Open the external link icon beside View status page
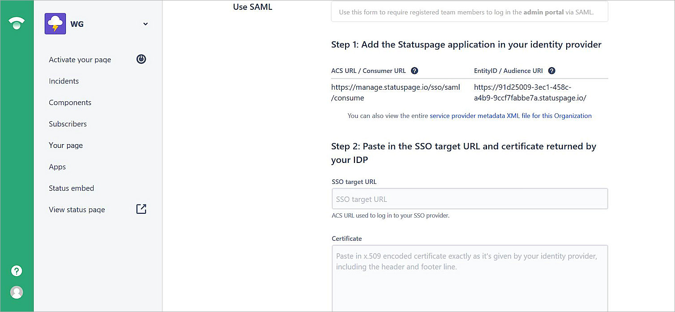This screenshot has height=312, width=675. [141, 208]
